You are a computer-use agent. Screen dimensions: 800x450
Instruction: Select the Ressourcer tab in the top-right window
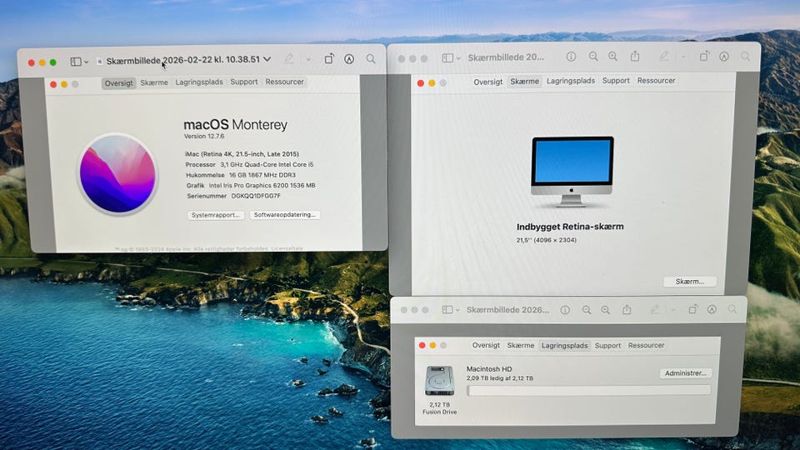656,81
